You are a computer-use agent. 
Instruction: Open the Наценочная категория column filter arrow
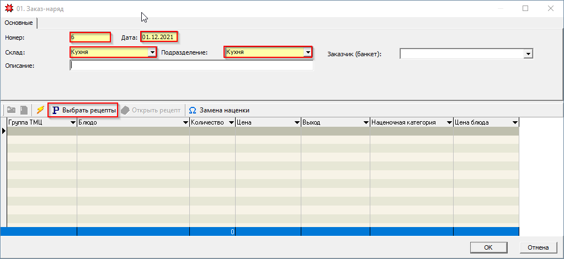[449, 123]
